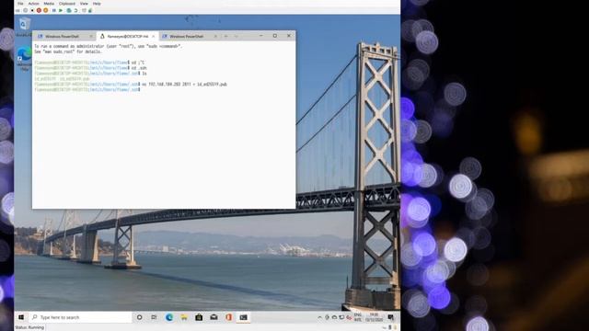
Task: Click the Type here to search box
Action: 80,317
